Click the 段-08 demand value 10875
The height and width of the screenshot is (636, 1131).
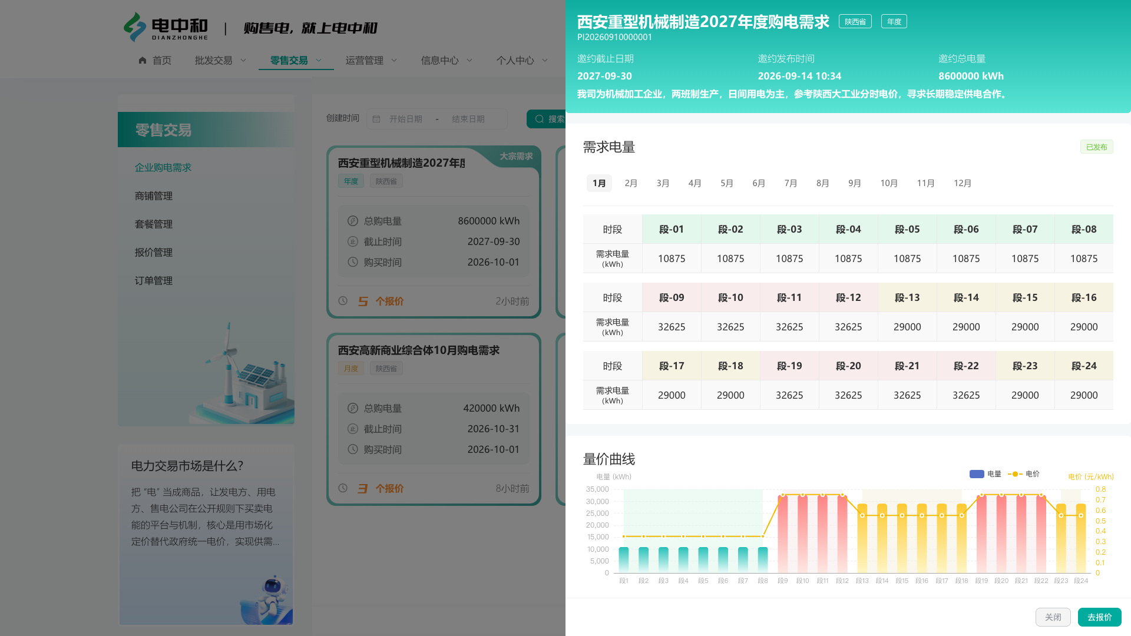pyautogui.click(x=1084, y=259)
